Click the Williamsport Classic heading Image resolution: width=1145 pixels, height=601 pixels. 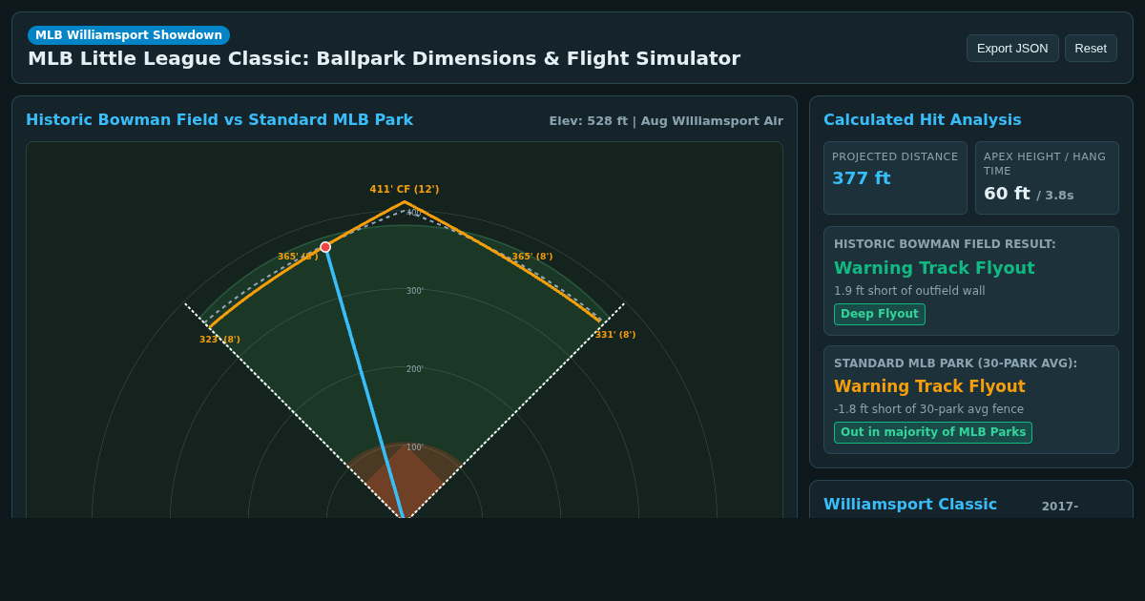coord(910,505)
